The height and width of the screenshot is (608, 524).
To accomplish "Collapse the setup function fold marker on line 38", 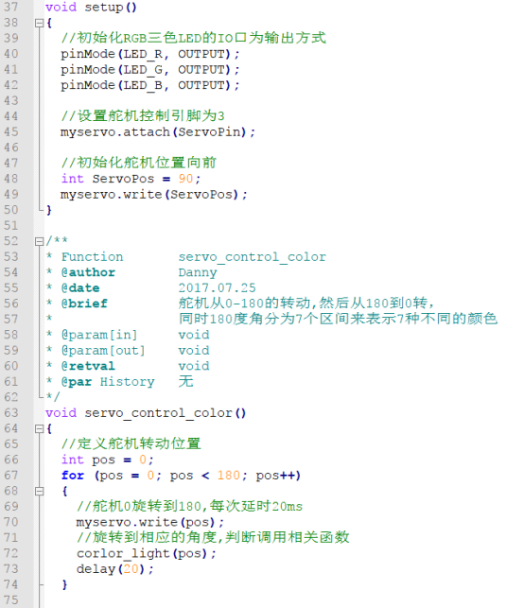I will click(x=39, y=24).
